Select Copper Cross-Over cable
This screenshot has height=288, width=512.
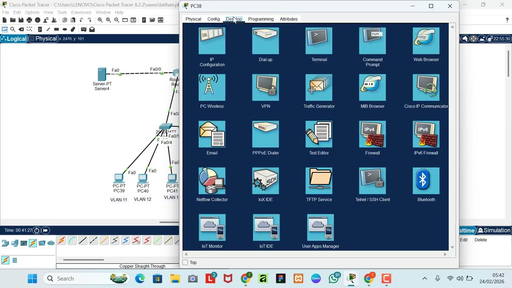coord(93,240)
